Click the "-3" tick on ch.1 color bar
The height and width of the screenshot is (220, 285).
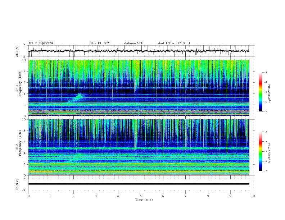[265, 72]
